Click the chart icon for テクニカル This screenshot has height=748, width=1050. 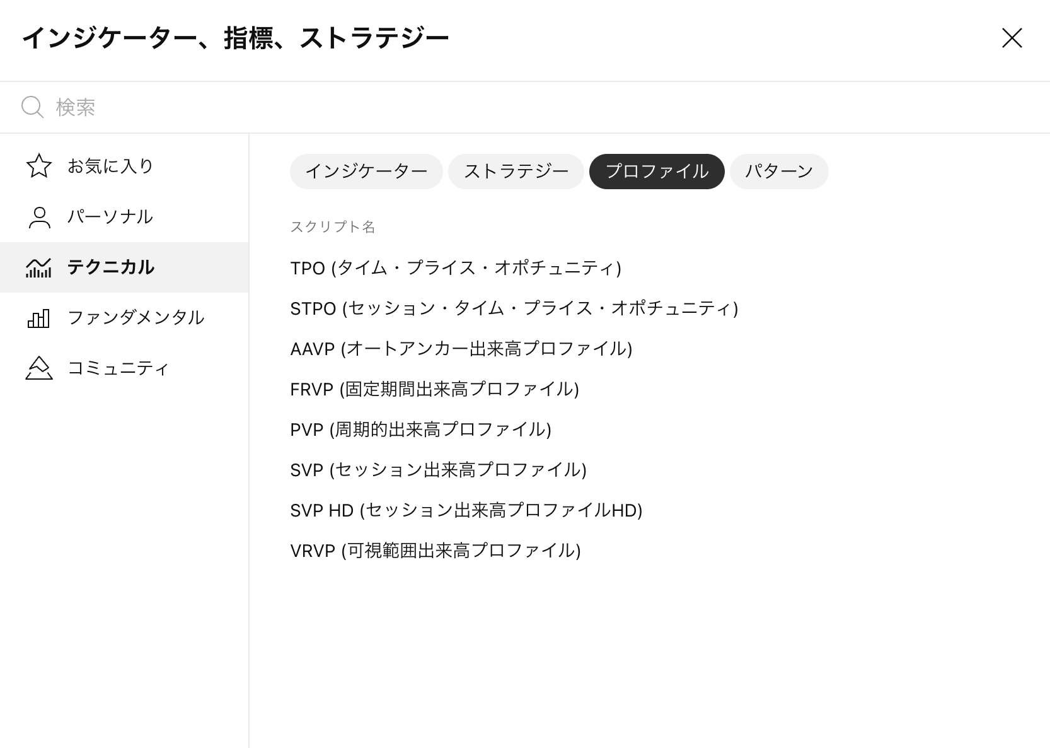coord(39,267)
